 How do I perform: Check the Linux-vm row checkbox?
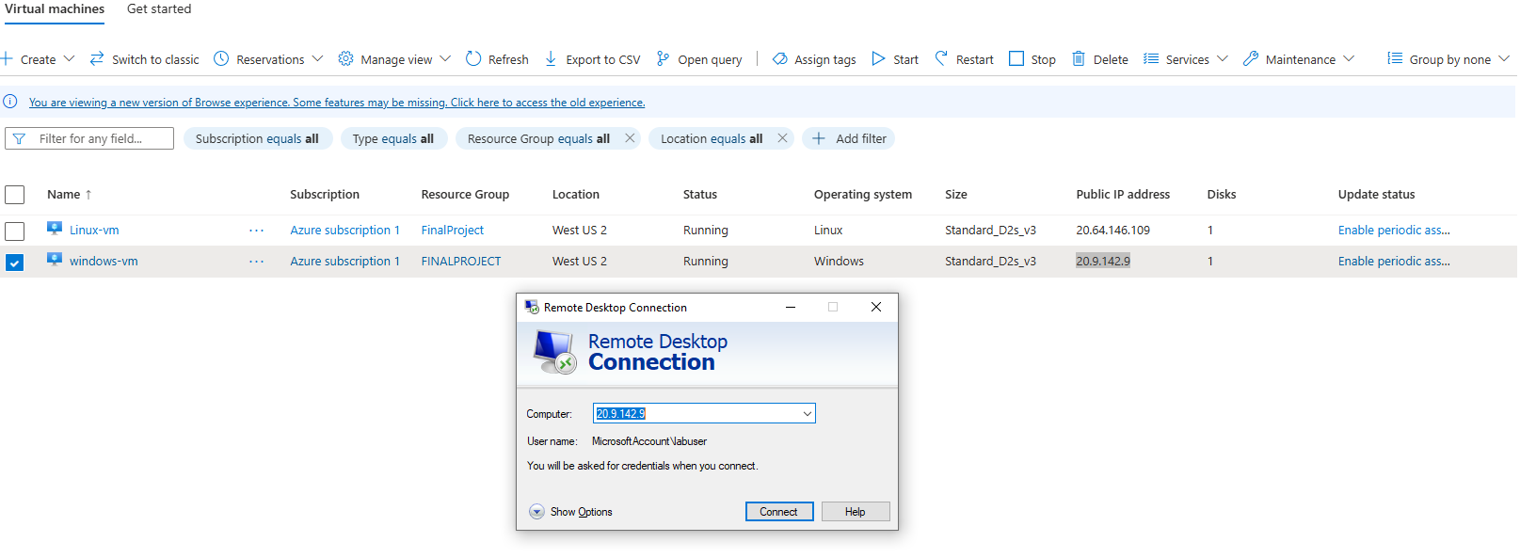coord(14,231)
